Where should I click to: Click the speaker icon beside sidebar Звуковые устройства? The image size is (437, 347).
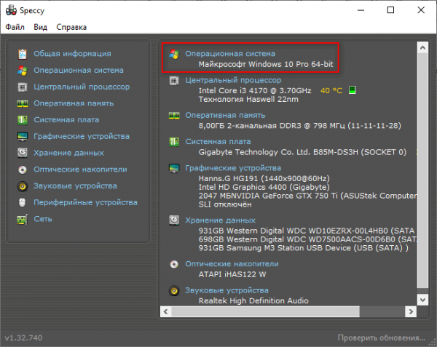[x=23, y=186]
